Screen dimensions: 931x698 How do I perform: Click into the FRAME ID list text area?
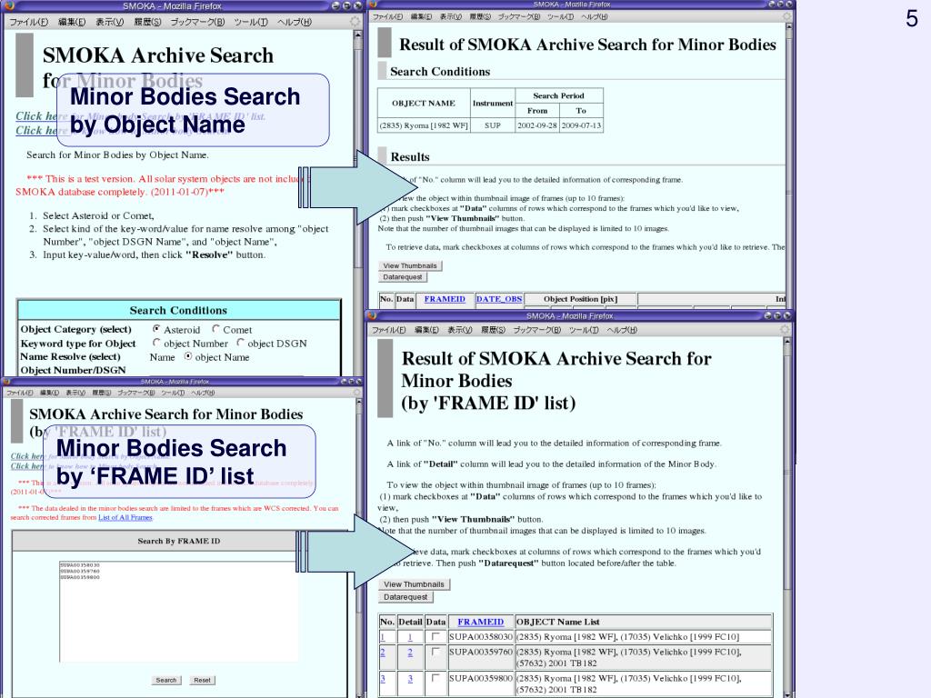pos(178,612)
